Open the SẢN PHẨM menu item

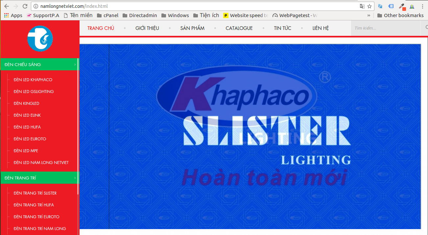(x=192, y=28)
